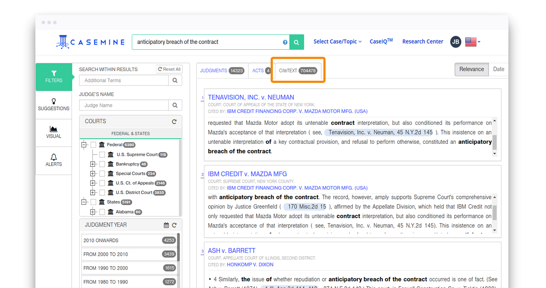Search by judge name magnifier icon
The width and height of the screenshot is (546, 288).
(175, 105)
